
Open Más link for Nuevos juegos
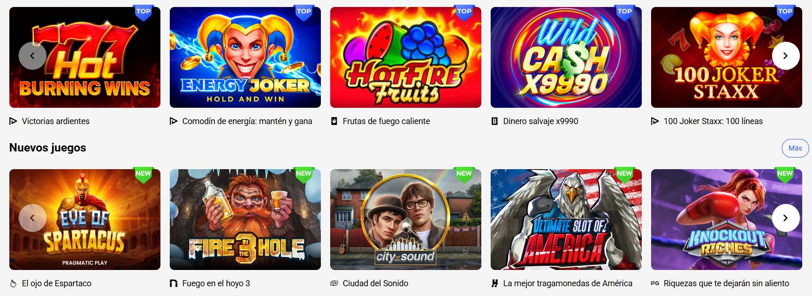795,148
